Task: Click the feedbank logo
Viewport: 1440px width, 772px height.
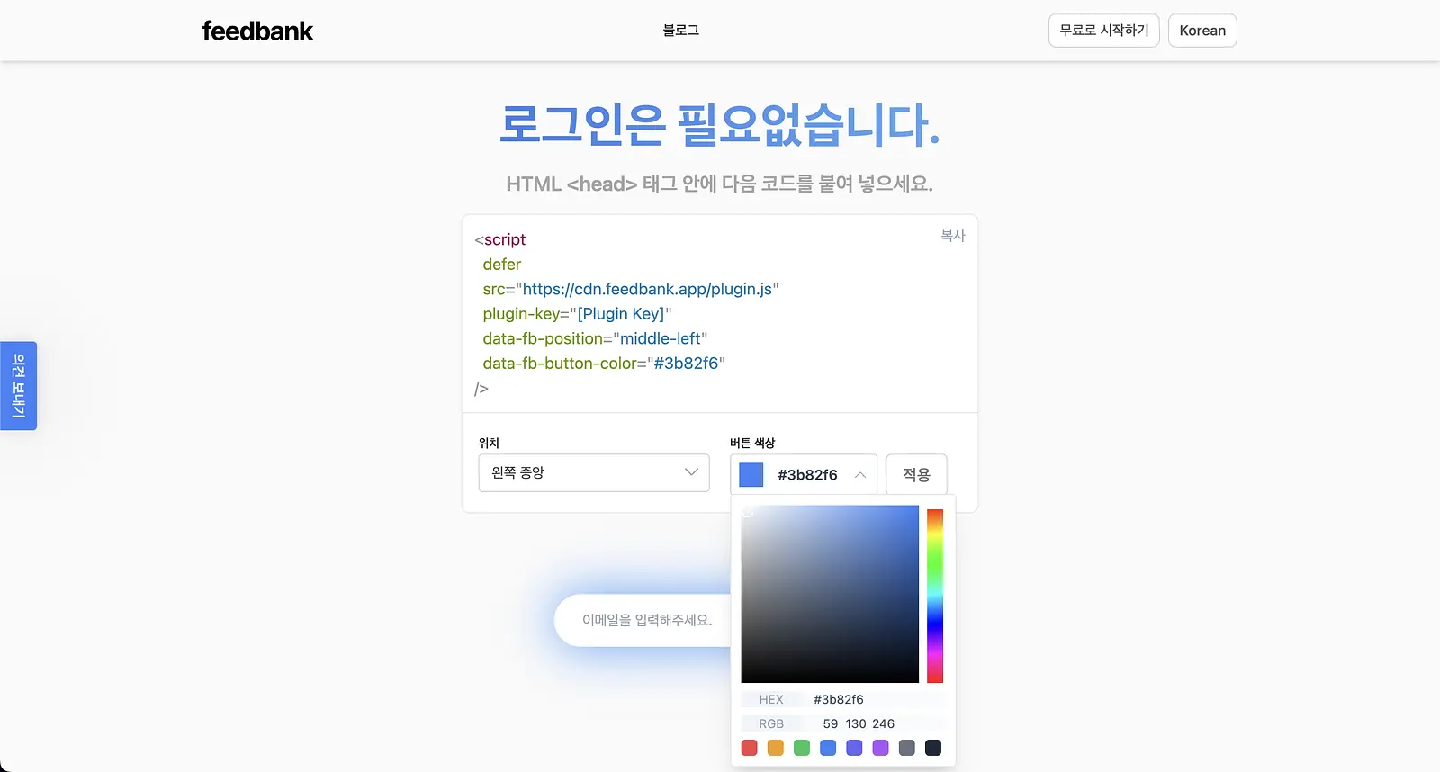Action: pyautogui.click(x=257, y=31)
